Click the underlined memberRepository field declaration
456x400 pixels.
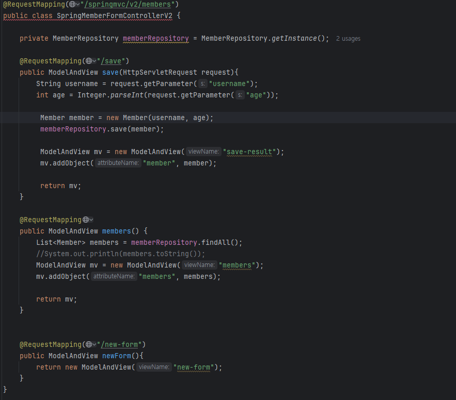coord(156,38)
